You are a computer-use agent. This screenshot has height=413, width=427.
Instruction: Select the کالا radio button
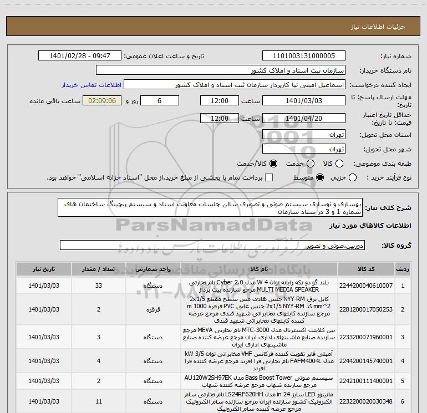click(x=339, y=164)
